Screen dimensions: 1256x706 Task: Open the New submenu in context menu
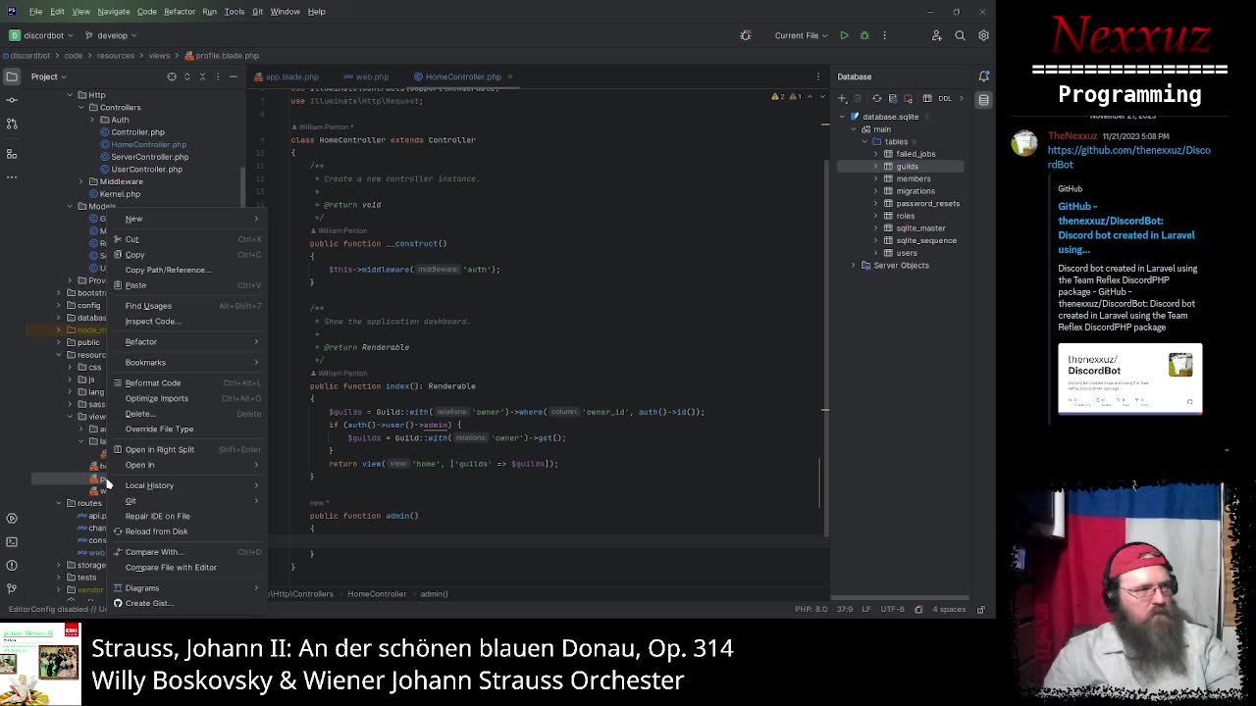click(x=186, y=219)
